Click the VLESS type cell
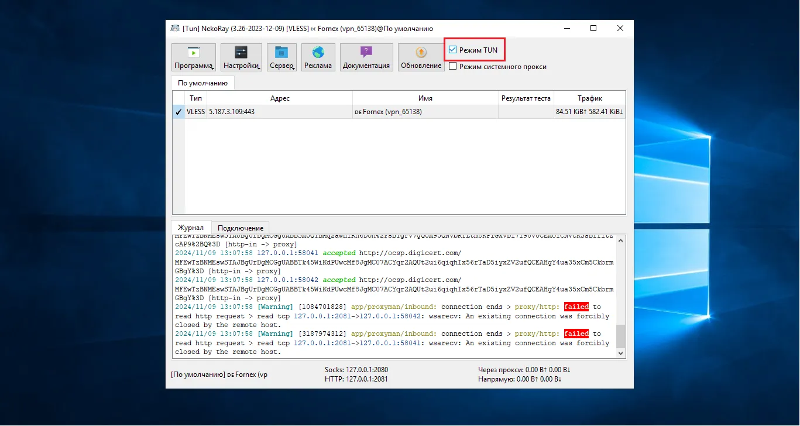 (196, 112)
